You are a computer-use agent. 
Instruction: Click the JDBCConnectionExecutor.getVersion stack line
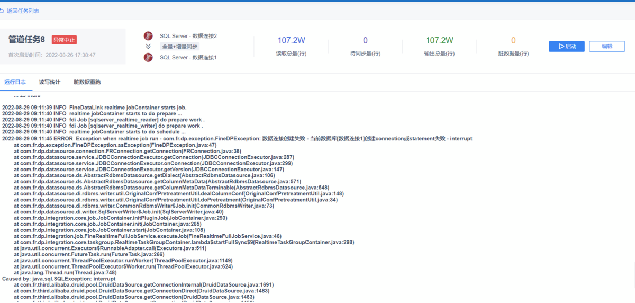tap(149, 169)
